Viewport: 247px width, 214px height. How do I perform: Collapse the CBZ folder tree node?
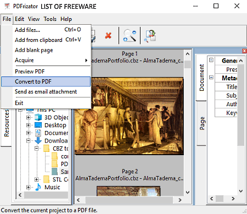point(37,149)
